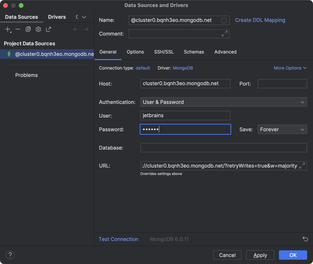Image resolution: width=313 pixels, height=264 pixels.
Task: Focus the Password input field
Action: [x=185, y=130]
